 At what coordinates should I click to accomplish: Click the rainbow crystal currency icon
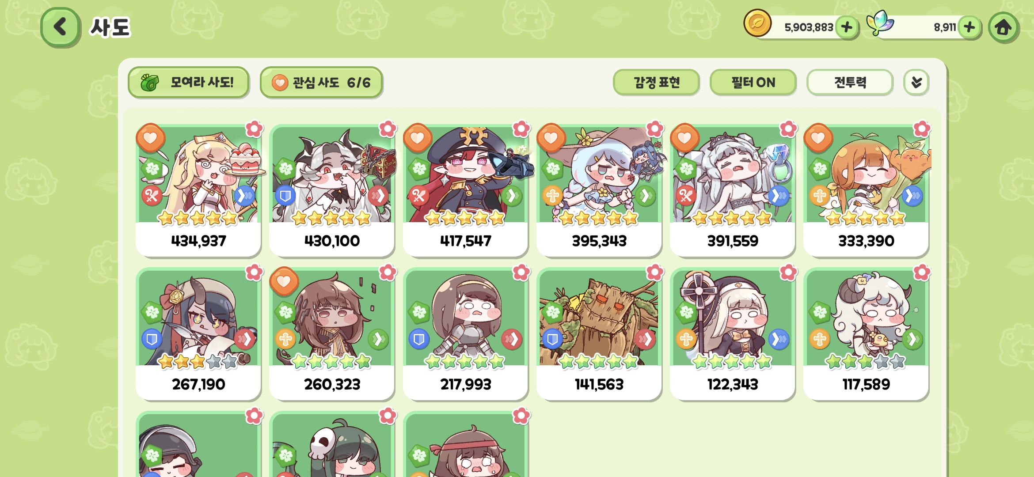pyautogui.click(x=880, y=23)
